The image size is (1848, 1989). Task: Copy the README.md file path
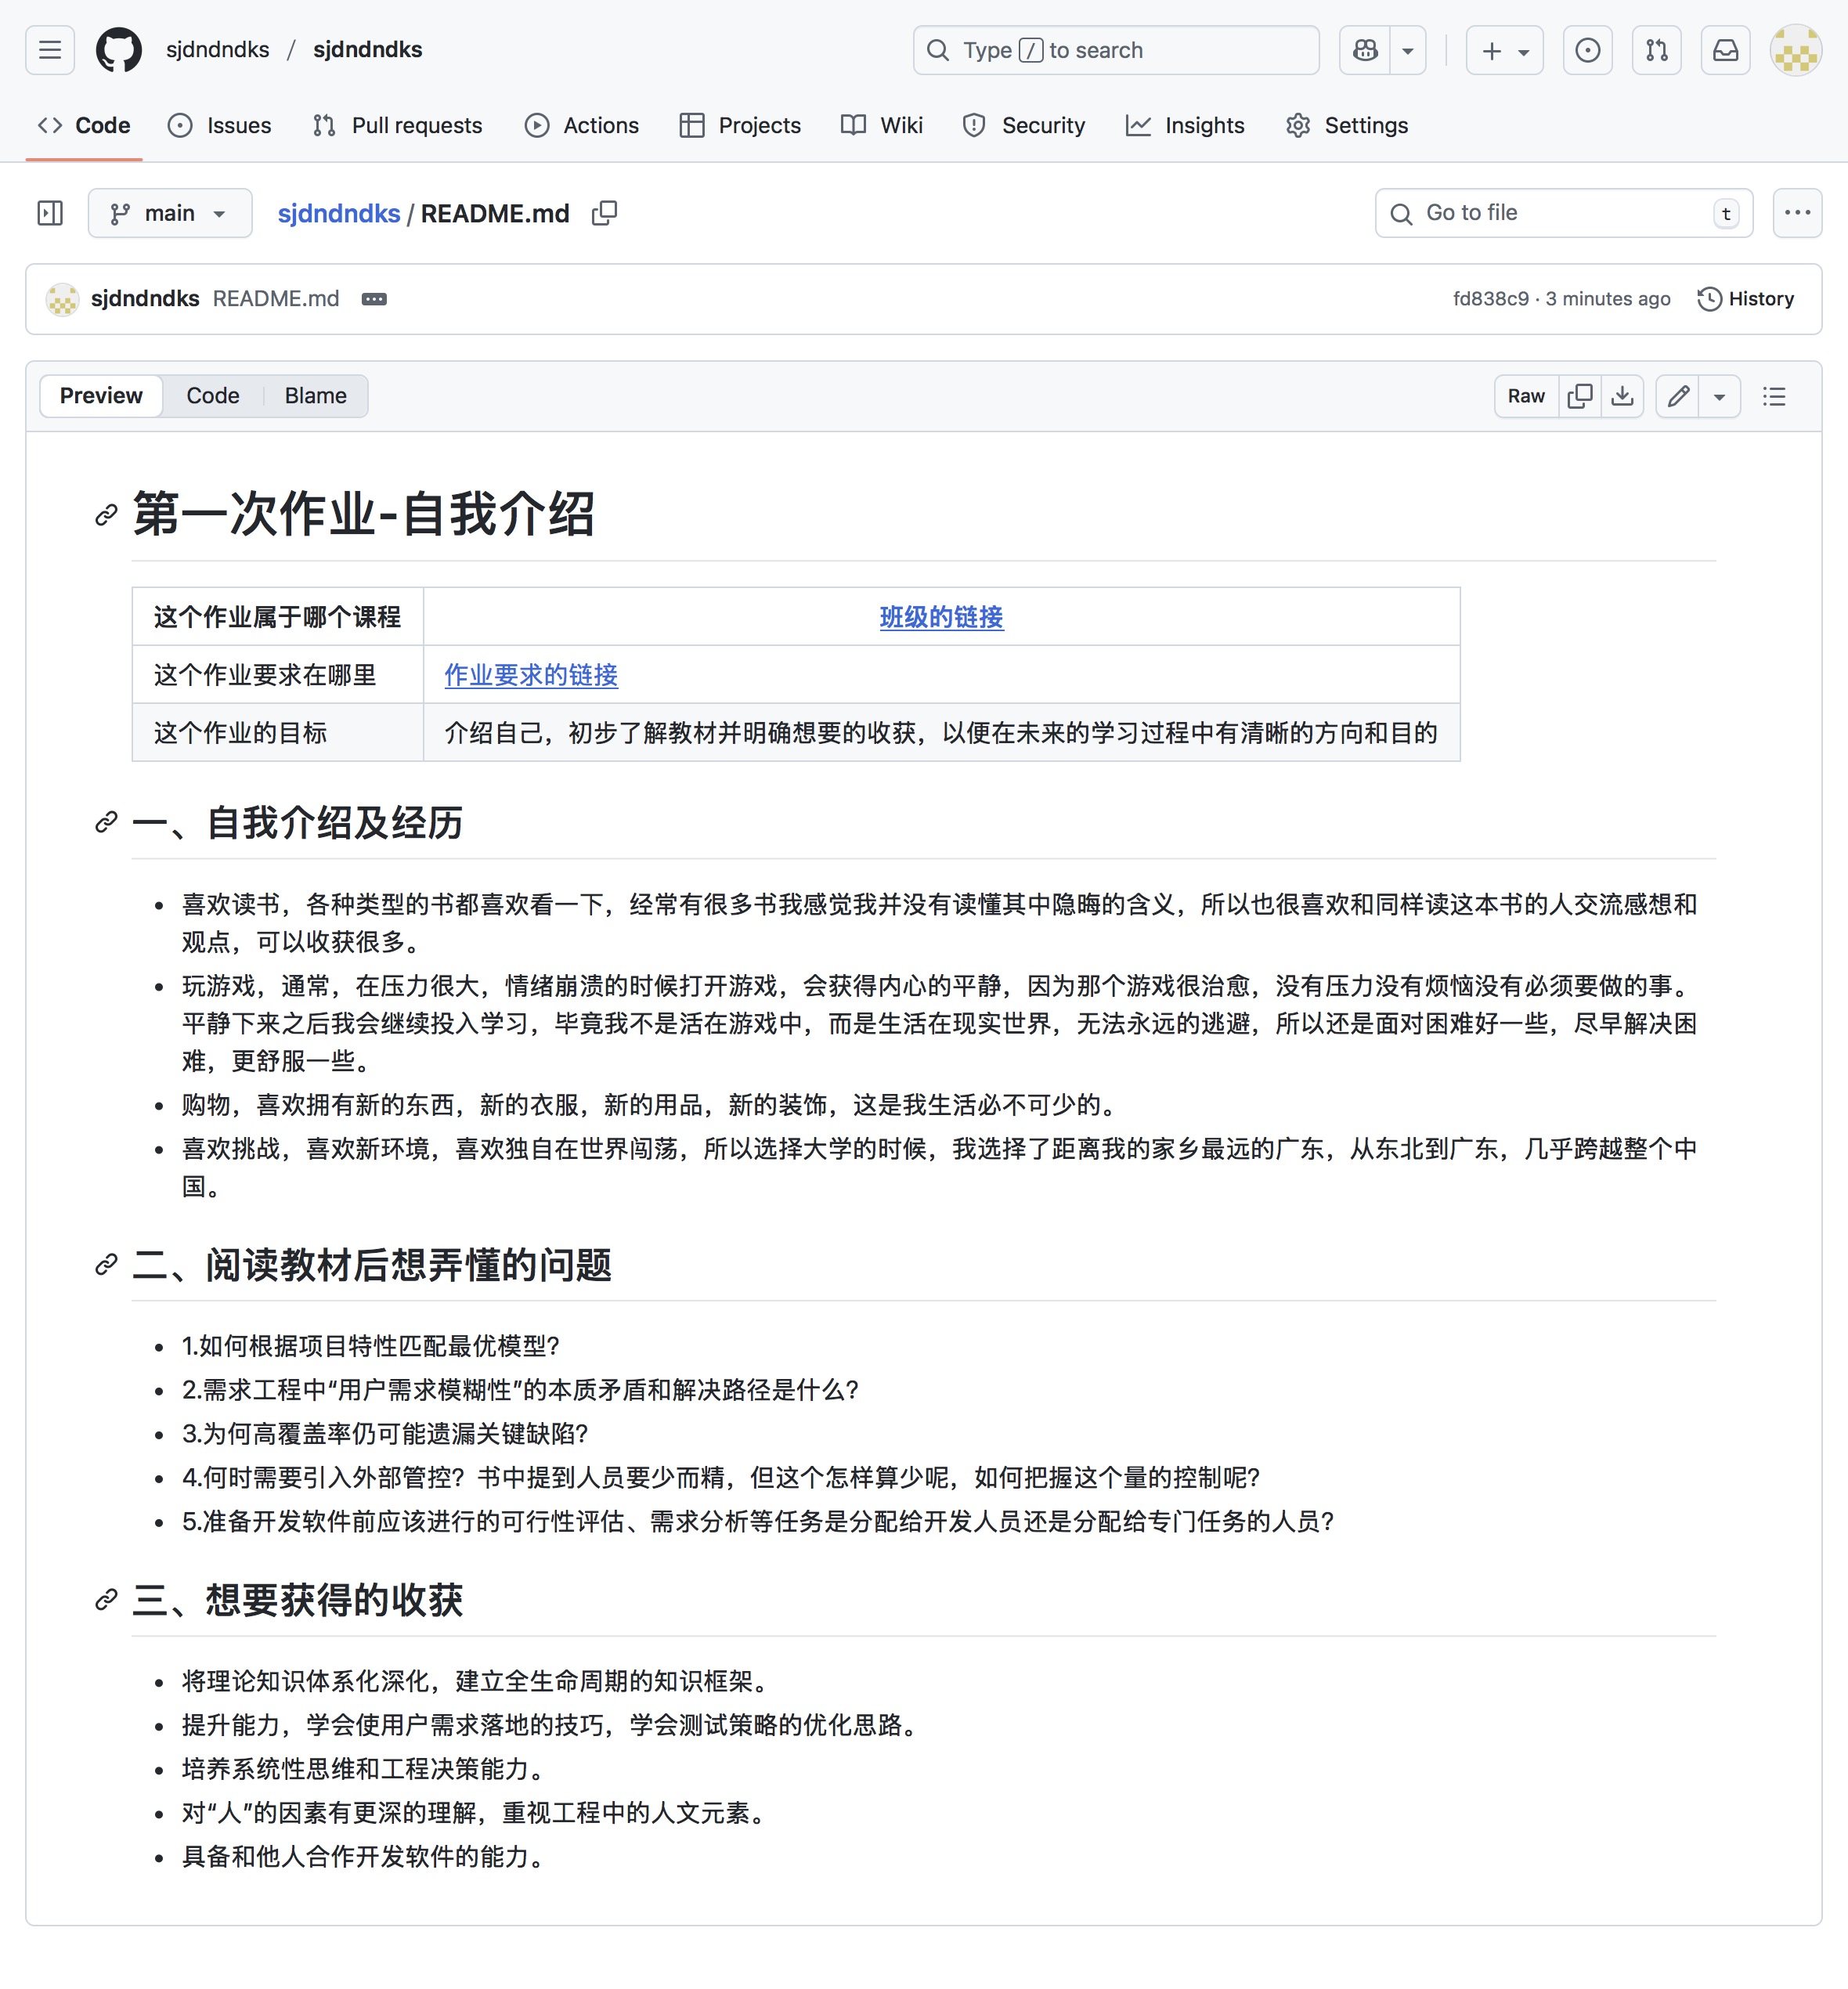click(604, 213)
